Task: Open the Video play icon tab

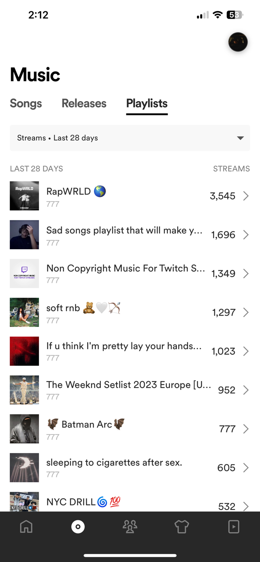Action: [x=234, y=526]
